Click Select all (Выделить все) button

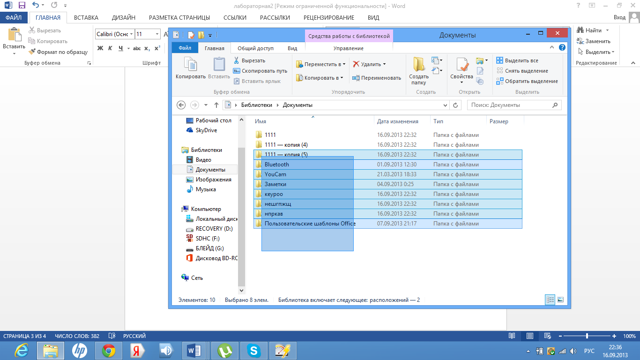[x=517, y=60]
